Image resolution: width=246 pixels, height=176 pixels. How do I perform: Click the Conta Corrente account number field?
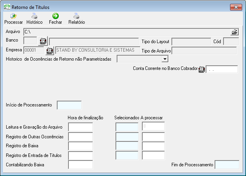[x=222, y=70]
